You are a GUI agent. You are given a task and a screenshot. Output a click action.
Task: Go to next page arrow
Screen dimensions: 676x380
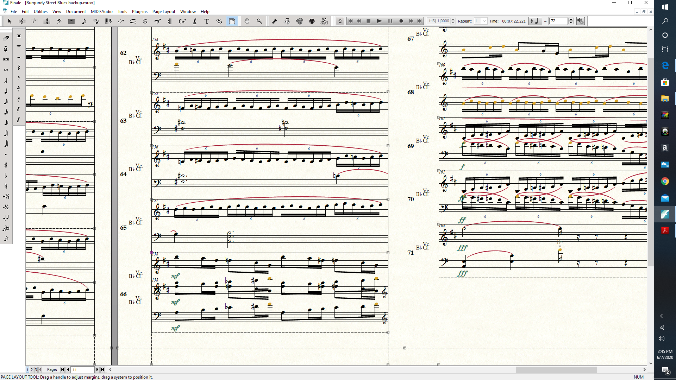coord(98,369)
